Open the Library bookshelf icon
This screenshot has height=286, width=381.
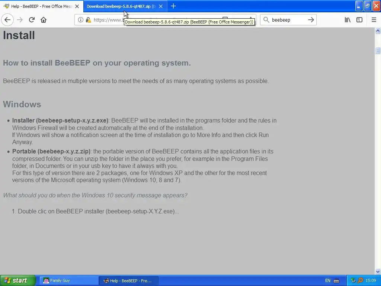(x=348, y=20)
